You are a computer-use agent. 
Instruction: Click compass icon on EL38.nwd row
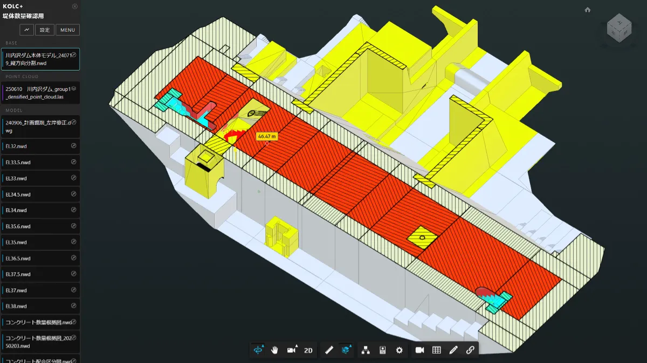(74, 306)
